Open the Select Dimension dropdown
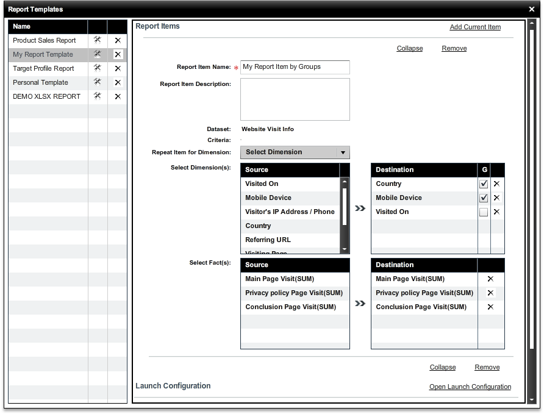544x414 pixels. [295, 152]
